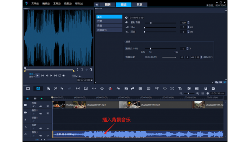Expand the 声音 track chevron
Viewport: 250px width, 142px height.
pos(48,129)
